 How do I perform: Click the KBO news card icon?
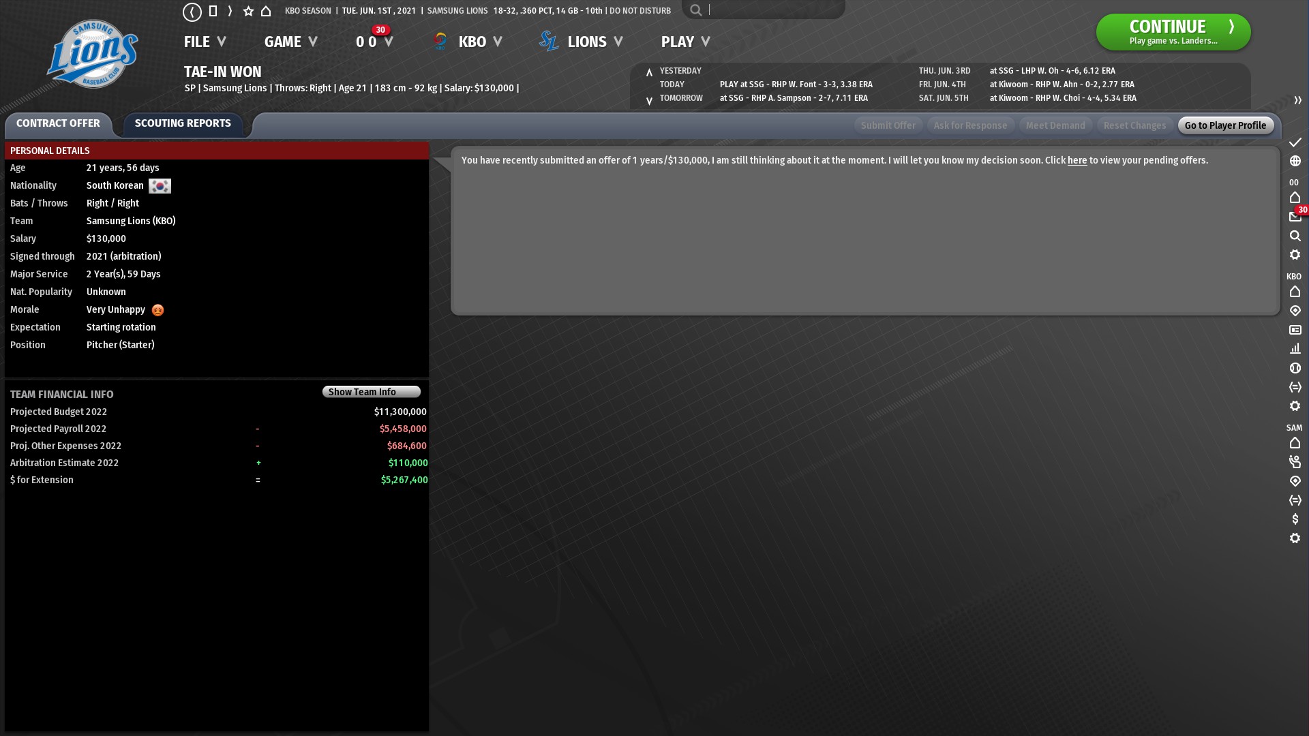tap(1295, 330)
